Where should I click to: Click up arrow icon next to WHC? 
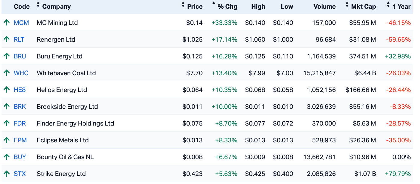7,73
